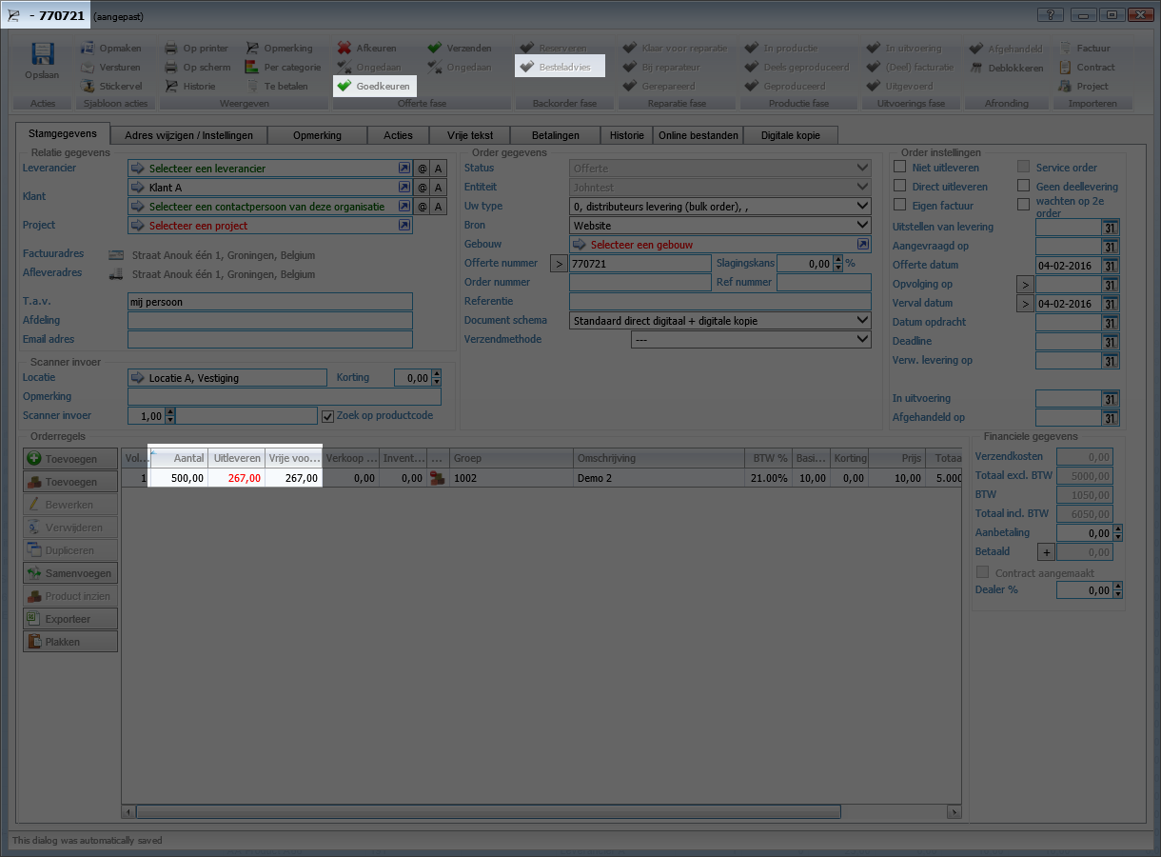
Task: Enable the Niet uitleveren checkbox
Action: click(x=899, y=168)
